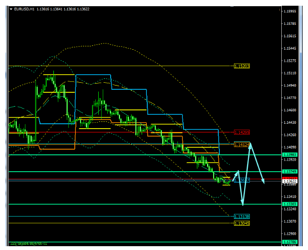Select the 1.13303 support level label
The height and width of the screenshot is (250, 308).
(290, 204)
